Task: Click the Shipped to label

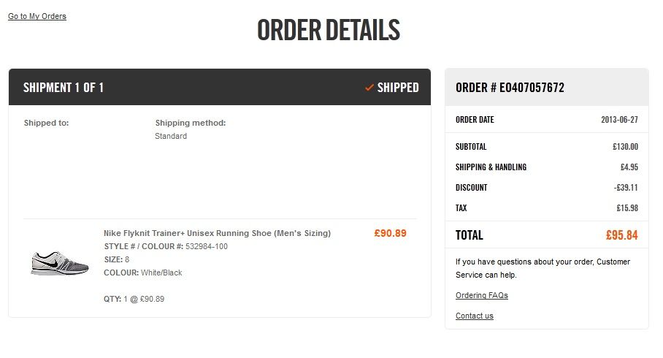Action: pos(46,123)
